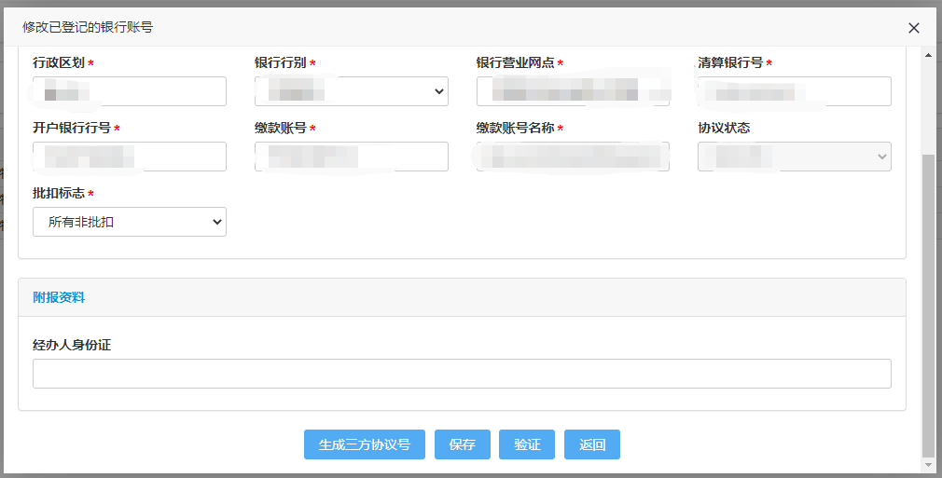
Task: Close the bank account edit dialog
Action: click(x=914, y=28)
